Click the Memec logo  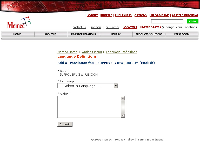[x=19, y=23]
